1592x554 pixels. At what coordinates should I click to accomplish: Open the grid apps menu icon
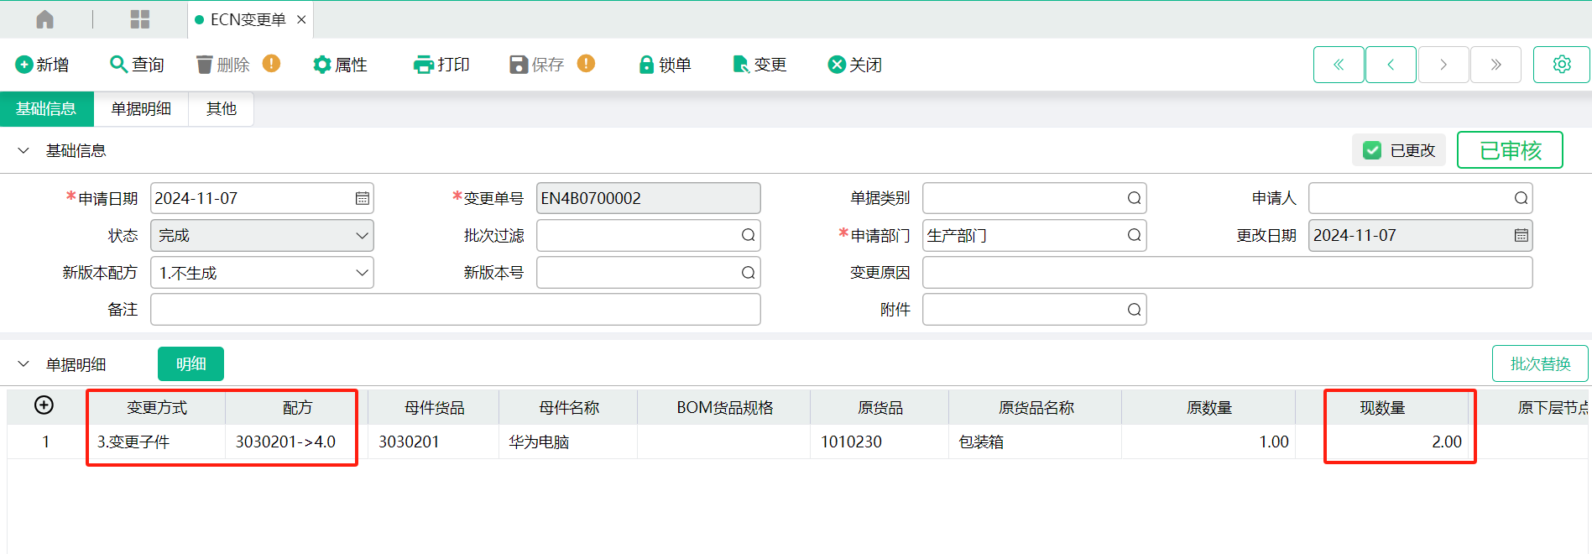(140, 19)
